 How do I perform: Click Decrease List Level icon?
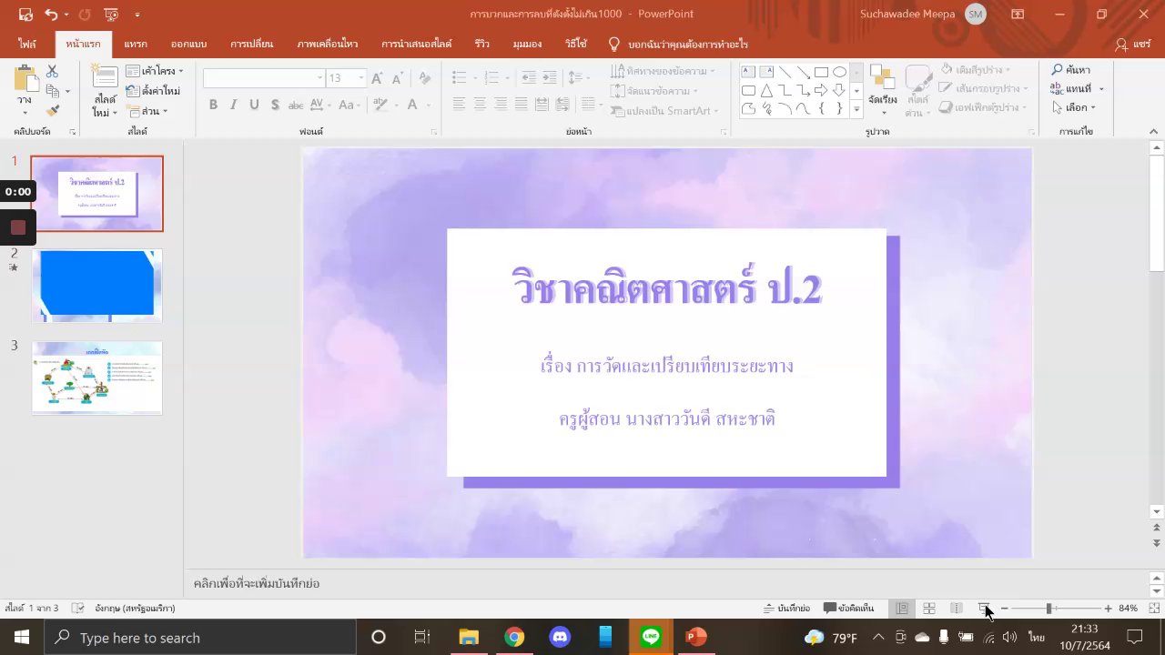[530, 78]
